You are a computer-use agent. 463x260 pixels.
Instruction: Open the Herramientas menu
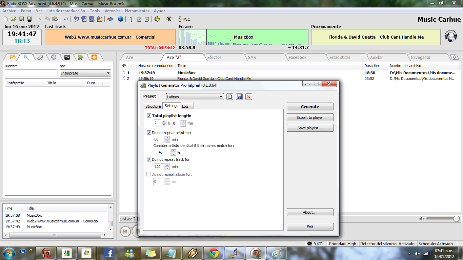click(137, 11)
